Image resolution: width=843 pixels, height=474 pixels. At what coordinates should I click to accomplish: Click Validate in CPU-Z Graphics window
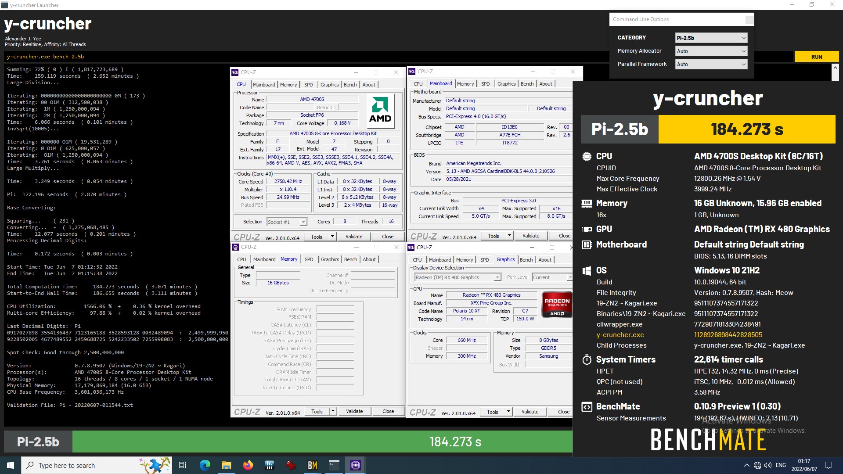click(530, 412)
